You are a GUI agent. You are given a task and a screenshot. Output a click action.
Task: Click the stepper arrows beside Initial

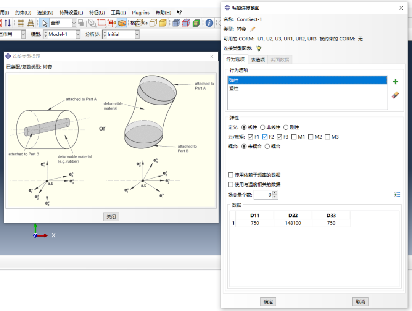105,34
